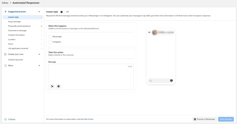
Task: Click the Preview in Messenger button
Action: [x=205, y=119]
